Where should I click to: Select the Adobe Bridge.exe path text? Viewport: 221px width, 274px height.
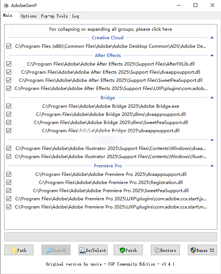[x=110, y=106]
